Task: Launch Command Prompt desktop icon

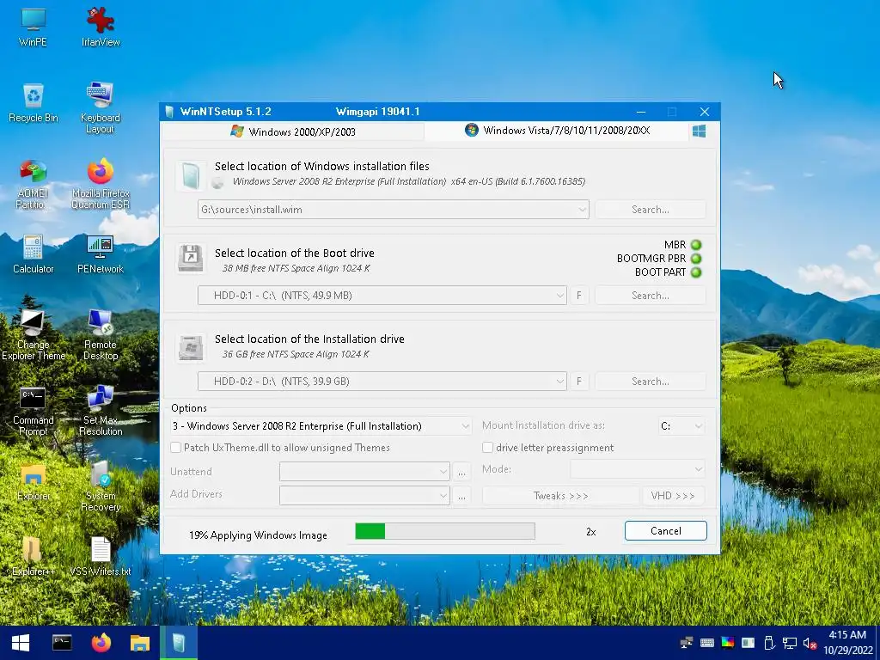Action: 34,411
